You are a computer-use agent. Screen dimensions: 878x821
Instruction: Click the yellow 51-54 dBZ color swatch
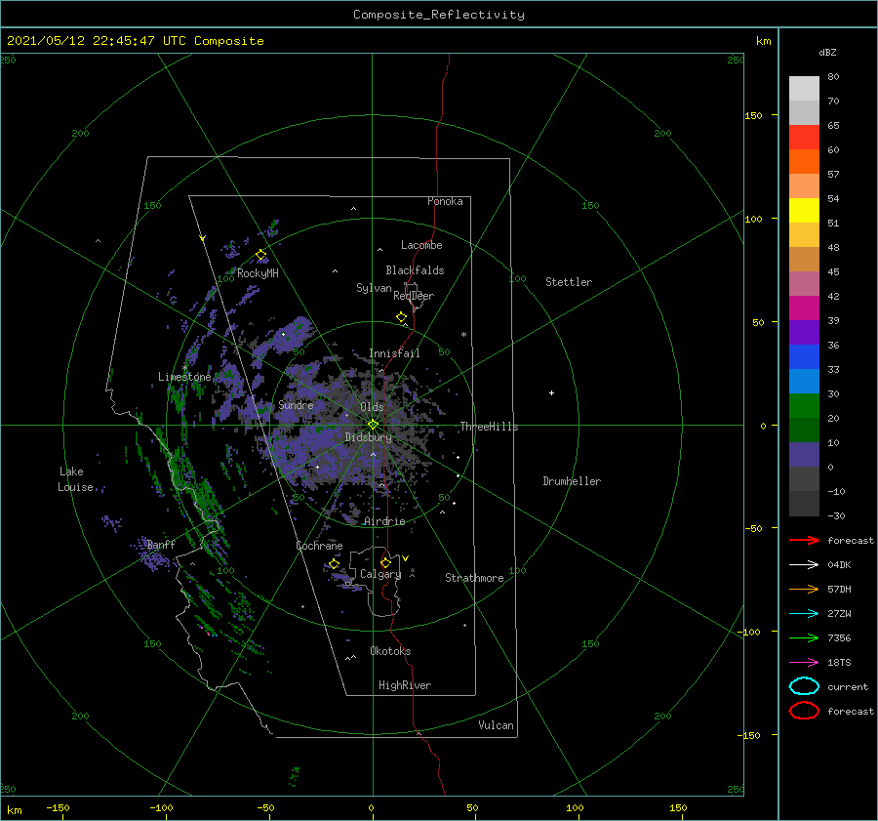click(804, 211)
